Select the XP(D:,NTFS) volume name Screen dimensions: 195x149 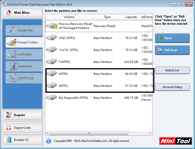point(67,38)
